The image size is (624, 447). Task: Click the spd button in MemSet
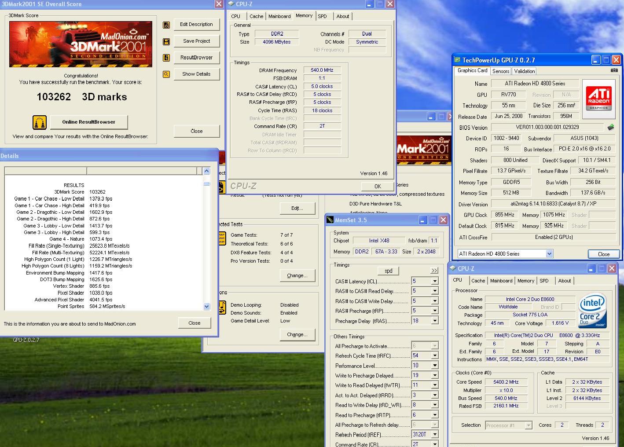(x=389, y=271)
